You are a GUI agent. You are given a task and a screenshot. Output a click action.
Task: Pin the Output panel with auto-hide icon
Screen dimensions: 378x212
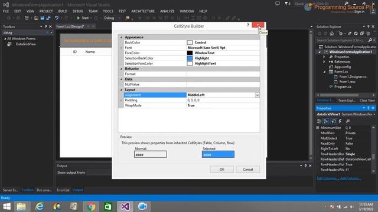(305, 165)
